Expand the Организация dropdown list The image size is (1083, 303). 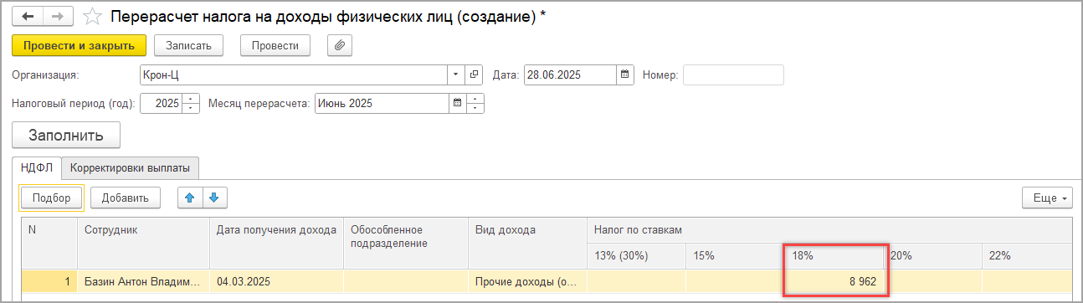456,74
